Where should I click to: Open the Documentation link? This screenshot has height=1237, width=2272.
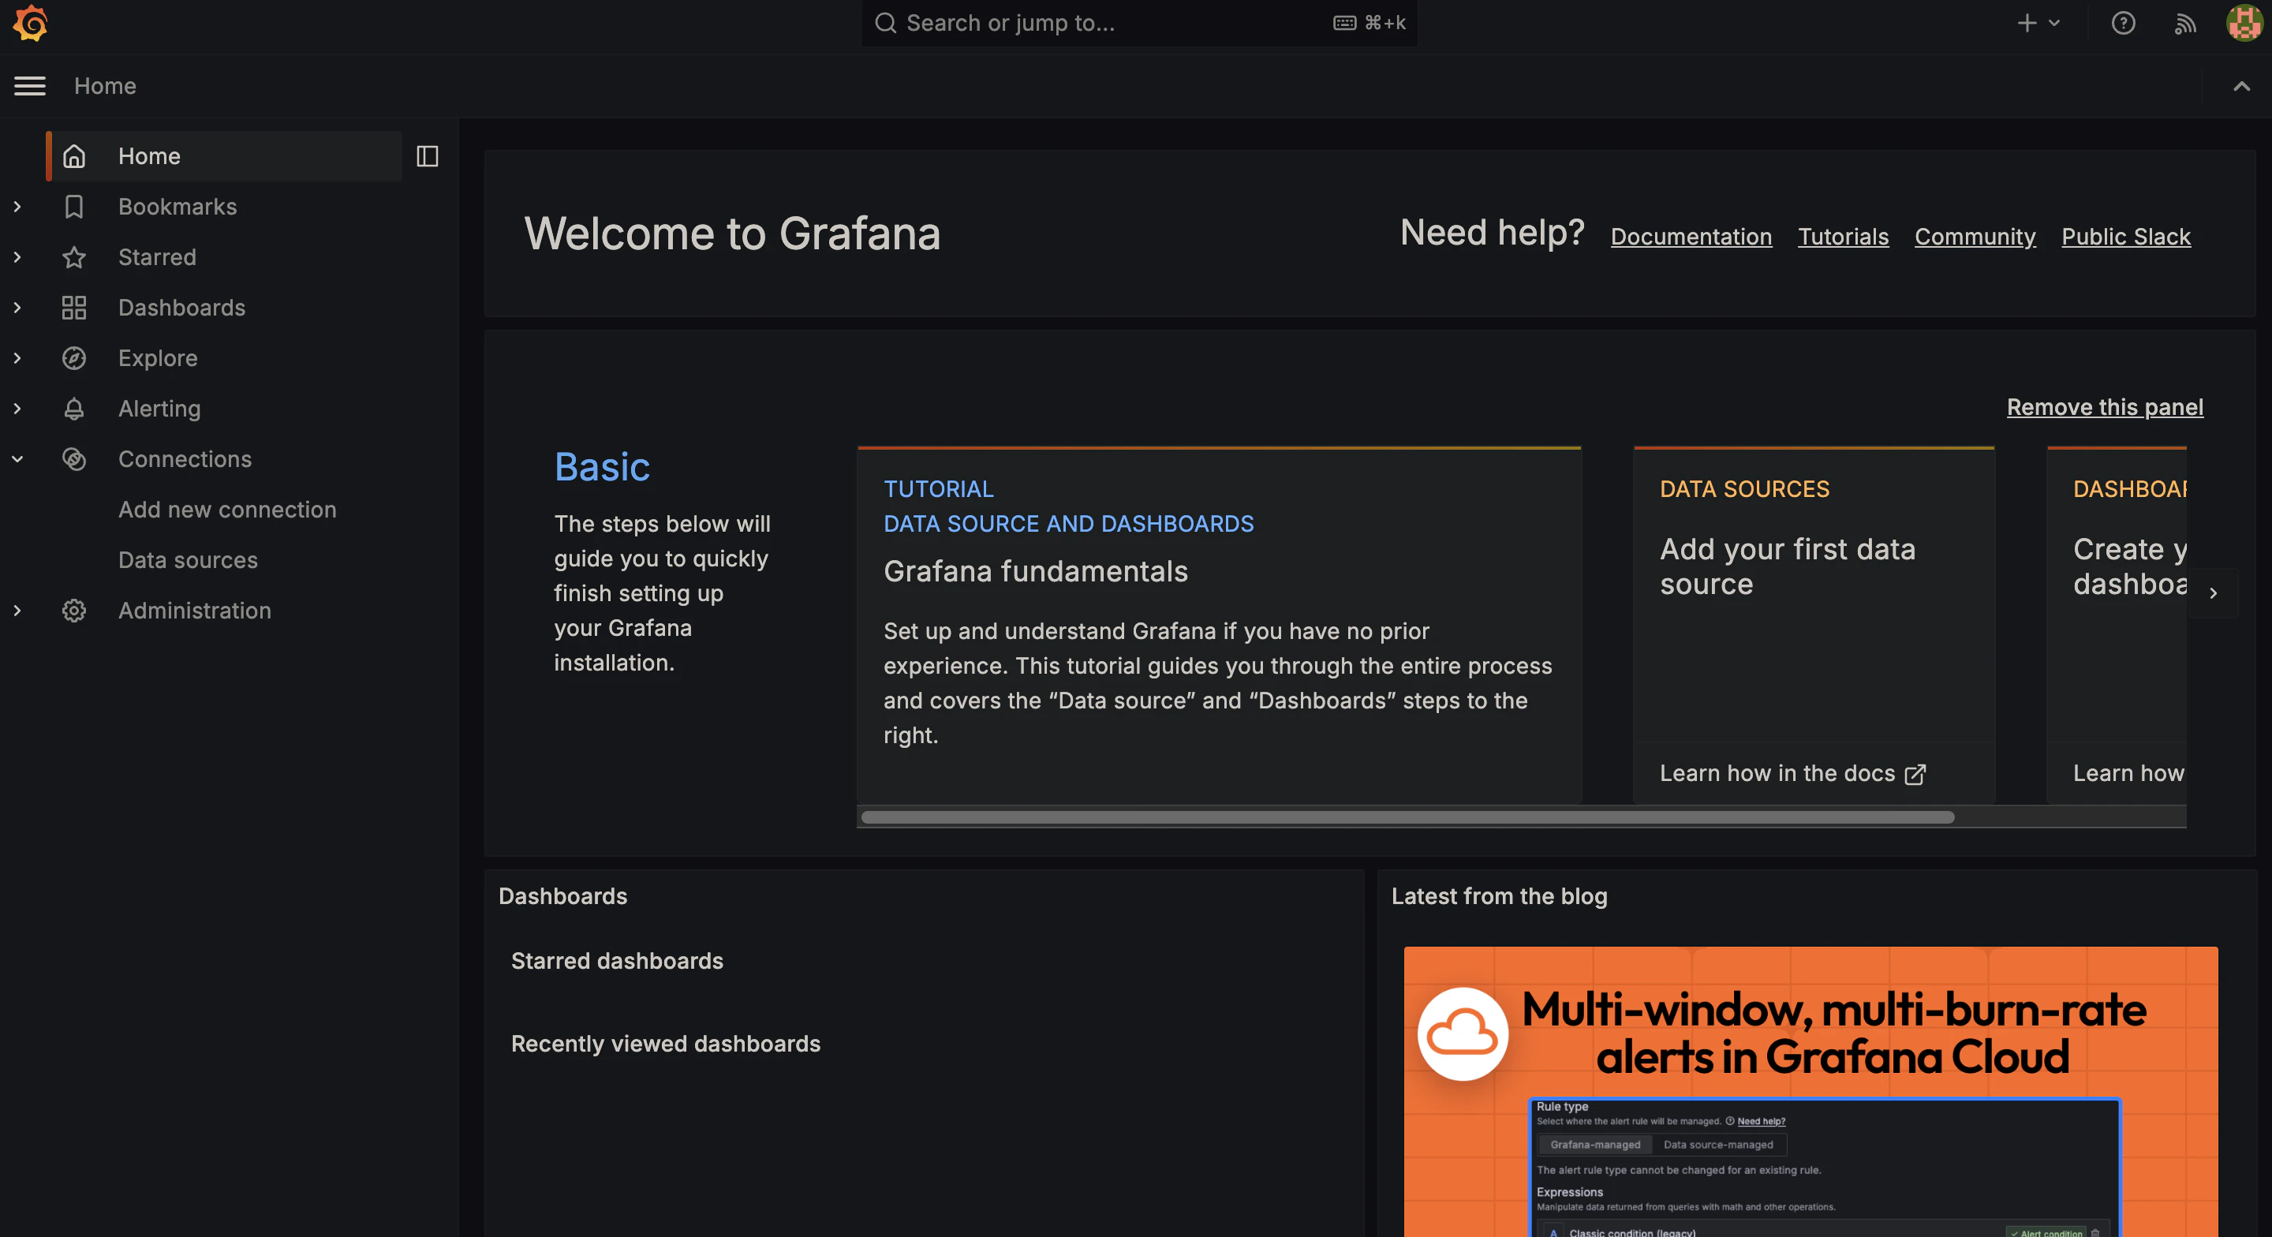pyautogui.click(x=1691, y=237)
